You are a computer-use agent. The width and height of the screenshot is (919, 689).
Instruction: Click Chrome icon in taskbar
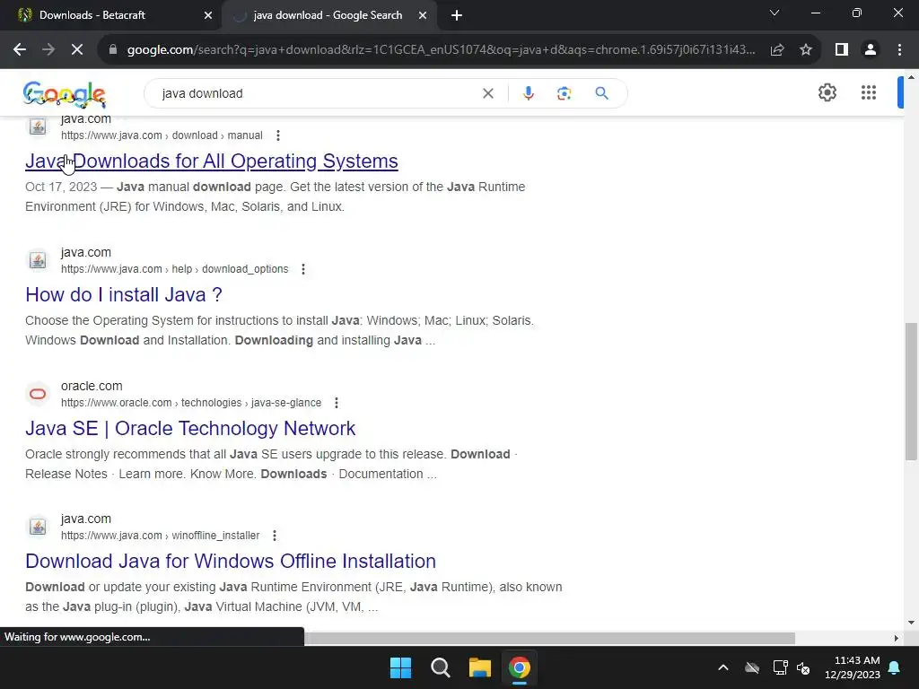(519, 667)
